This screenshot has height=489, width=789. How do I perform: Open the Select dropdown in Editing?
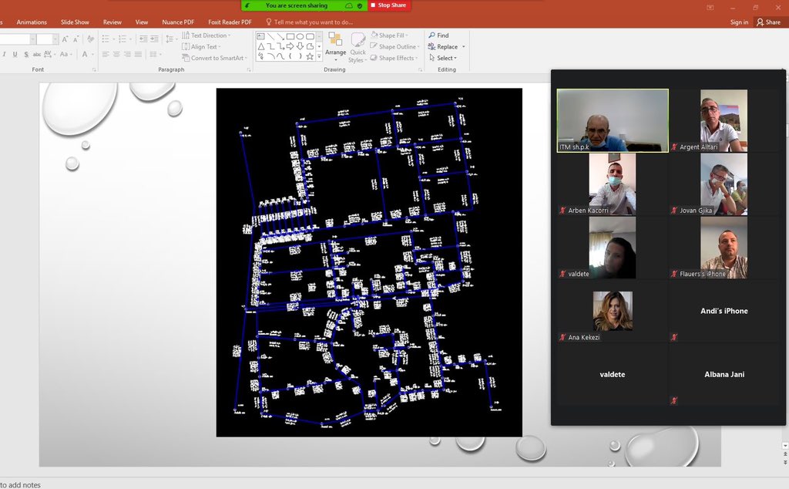[x=443, y=58]
